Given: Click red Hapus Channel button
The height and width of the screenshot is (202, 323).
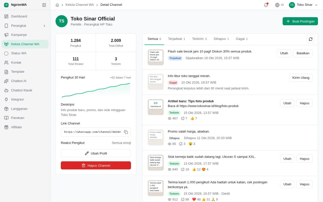Looking at the screenshot, I should 96,165.
